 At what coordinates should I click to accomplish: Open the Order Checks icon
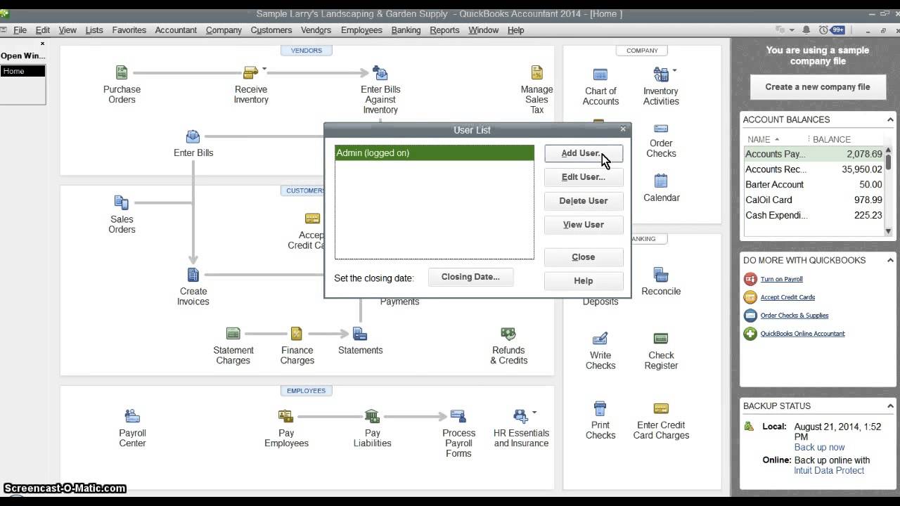pos(660,128)
